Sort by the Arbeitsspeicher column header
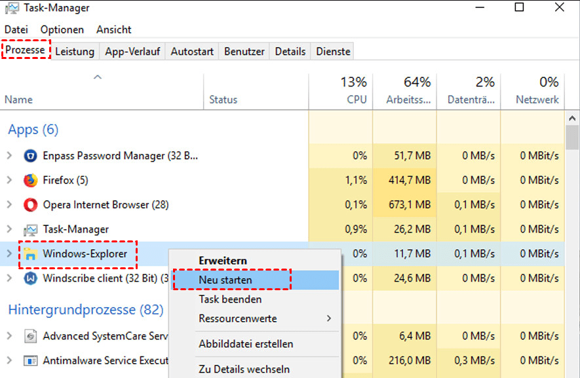 point(404,90)
